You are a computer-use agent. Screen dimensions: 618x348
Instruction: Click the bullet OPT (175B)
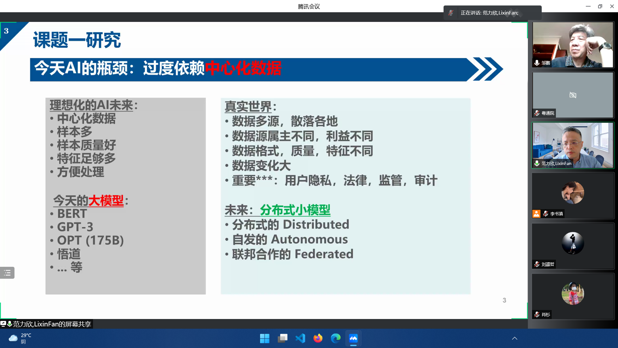(x=90, y=240)
